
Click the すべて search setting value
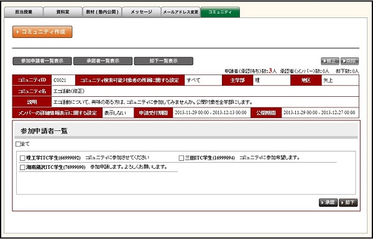point(193,80)
